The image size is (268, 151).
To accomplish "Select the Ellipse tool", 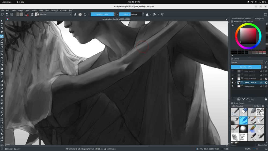I will point(2,47).
